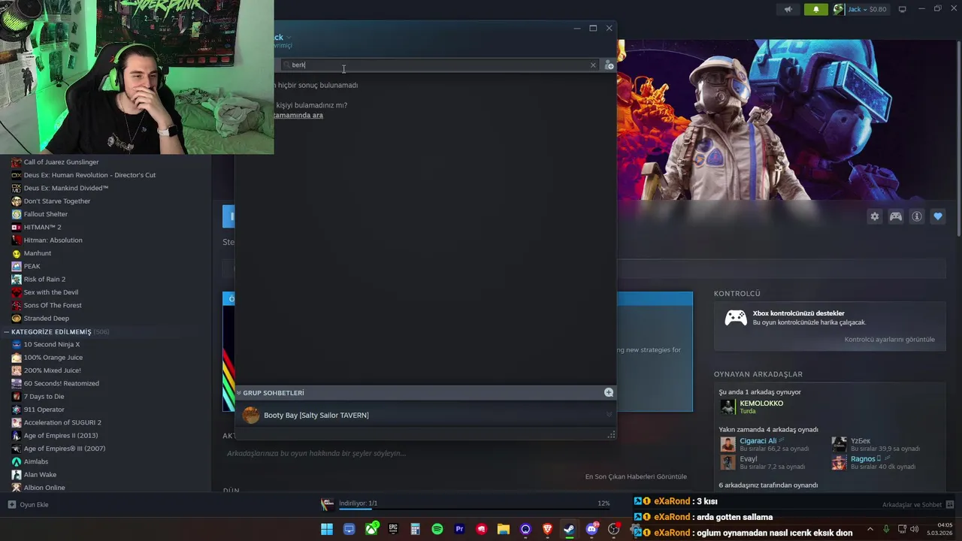Open 'En Son Çıkan Haberleri Görüntüle' link
The height and width of the screenshot is (541, 962).
click(x=636, y=476)
